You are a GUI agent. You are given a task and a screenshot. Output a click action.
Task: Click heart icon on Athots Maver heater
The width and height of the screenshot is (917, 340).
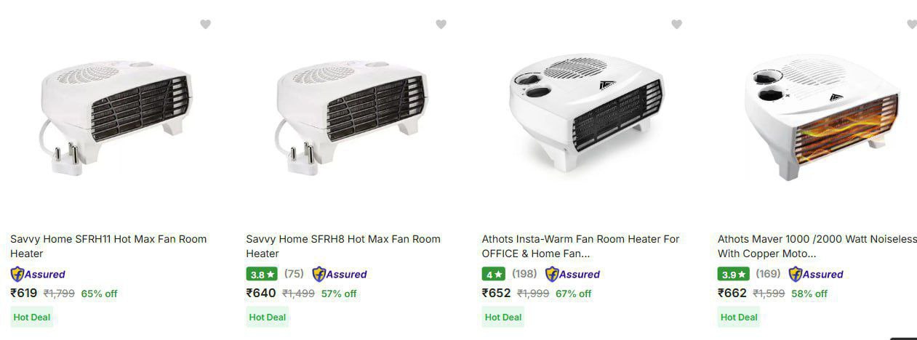pyautogui.click(x=912, y=25)
